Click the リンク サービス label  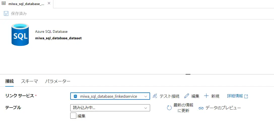pos(20,96)
